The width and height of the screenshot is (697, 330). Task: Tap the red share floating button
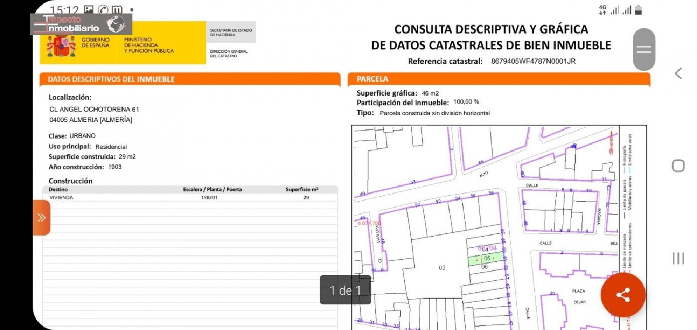coord(623,295)
